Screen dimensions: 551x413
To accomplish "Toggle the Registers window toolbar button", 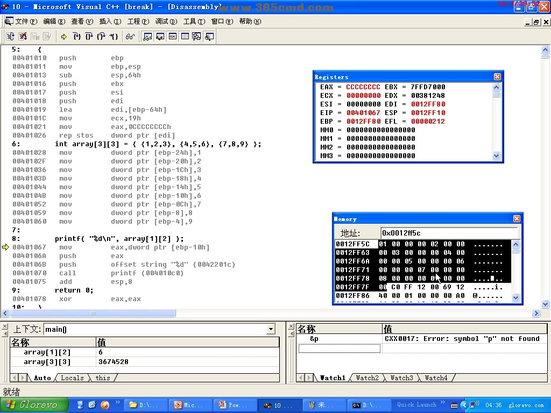I will pos(173,37).
